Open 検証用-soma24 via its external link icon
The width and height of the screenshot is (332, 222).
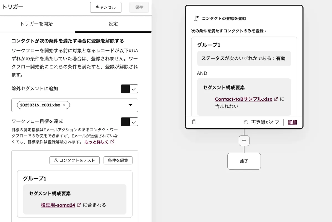(79, 205)
